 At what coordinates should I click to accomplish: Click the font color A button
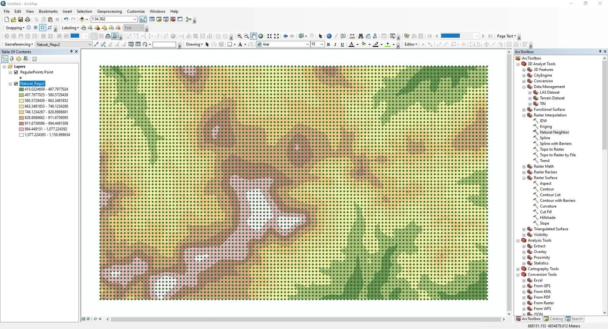coord(351,44)
